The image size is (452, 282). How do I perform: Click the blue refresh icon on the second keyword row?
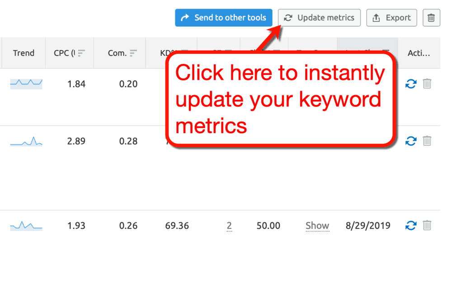(410, 141)
